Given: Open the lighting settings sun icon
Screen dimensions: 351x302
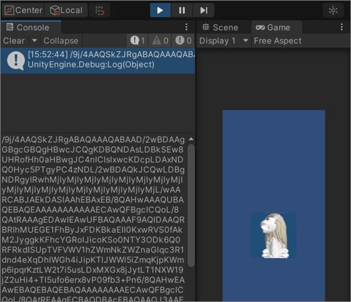Looking at the screenshot, I should coord(333,10).
